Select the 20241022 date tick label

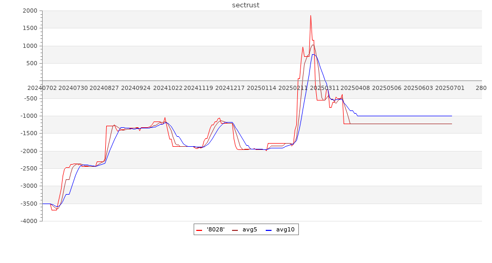pyautogui.click(x=168, y=88)
